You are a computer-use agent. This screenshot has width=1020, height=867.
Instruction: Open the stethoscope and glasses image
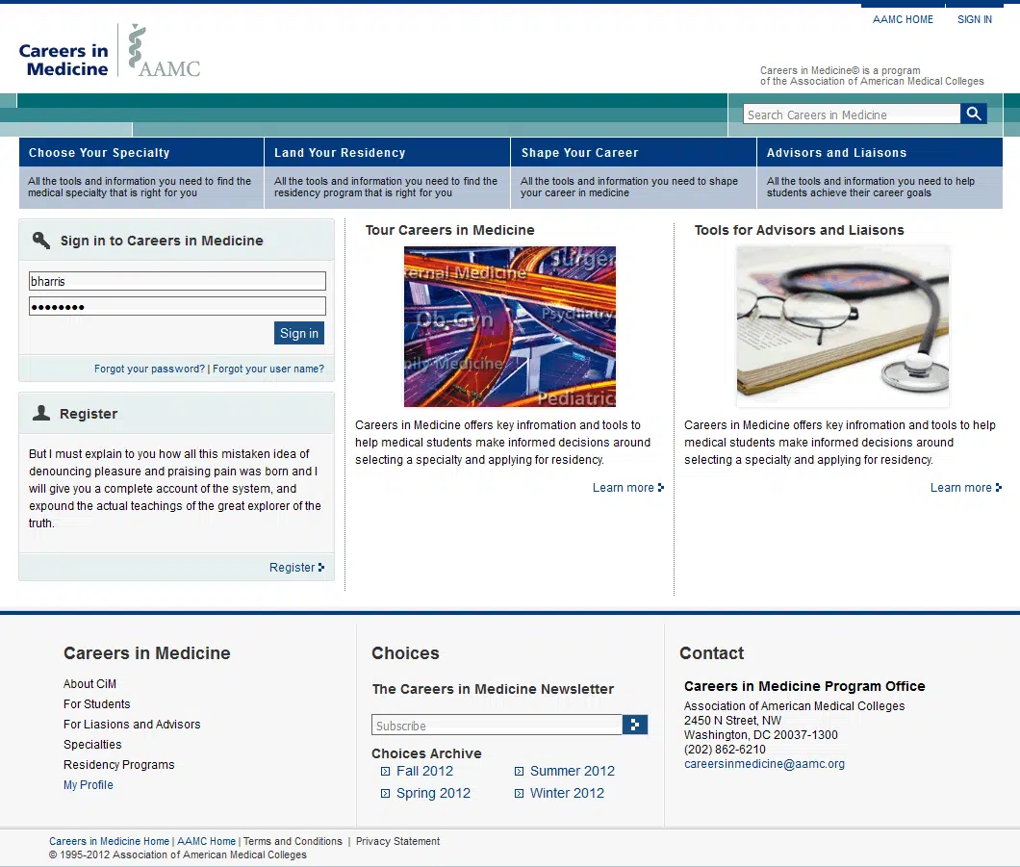[842, 326]
